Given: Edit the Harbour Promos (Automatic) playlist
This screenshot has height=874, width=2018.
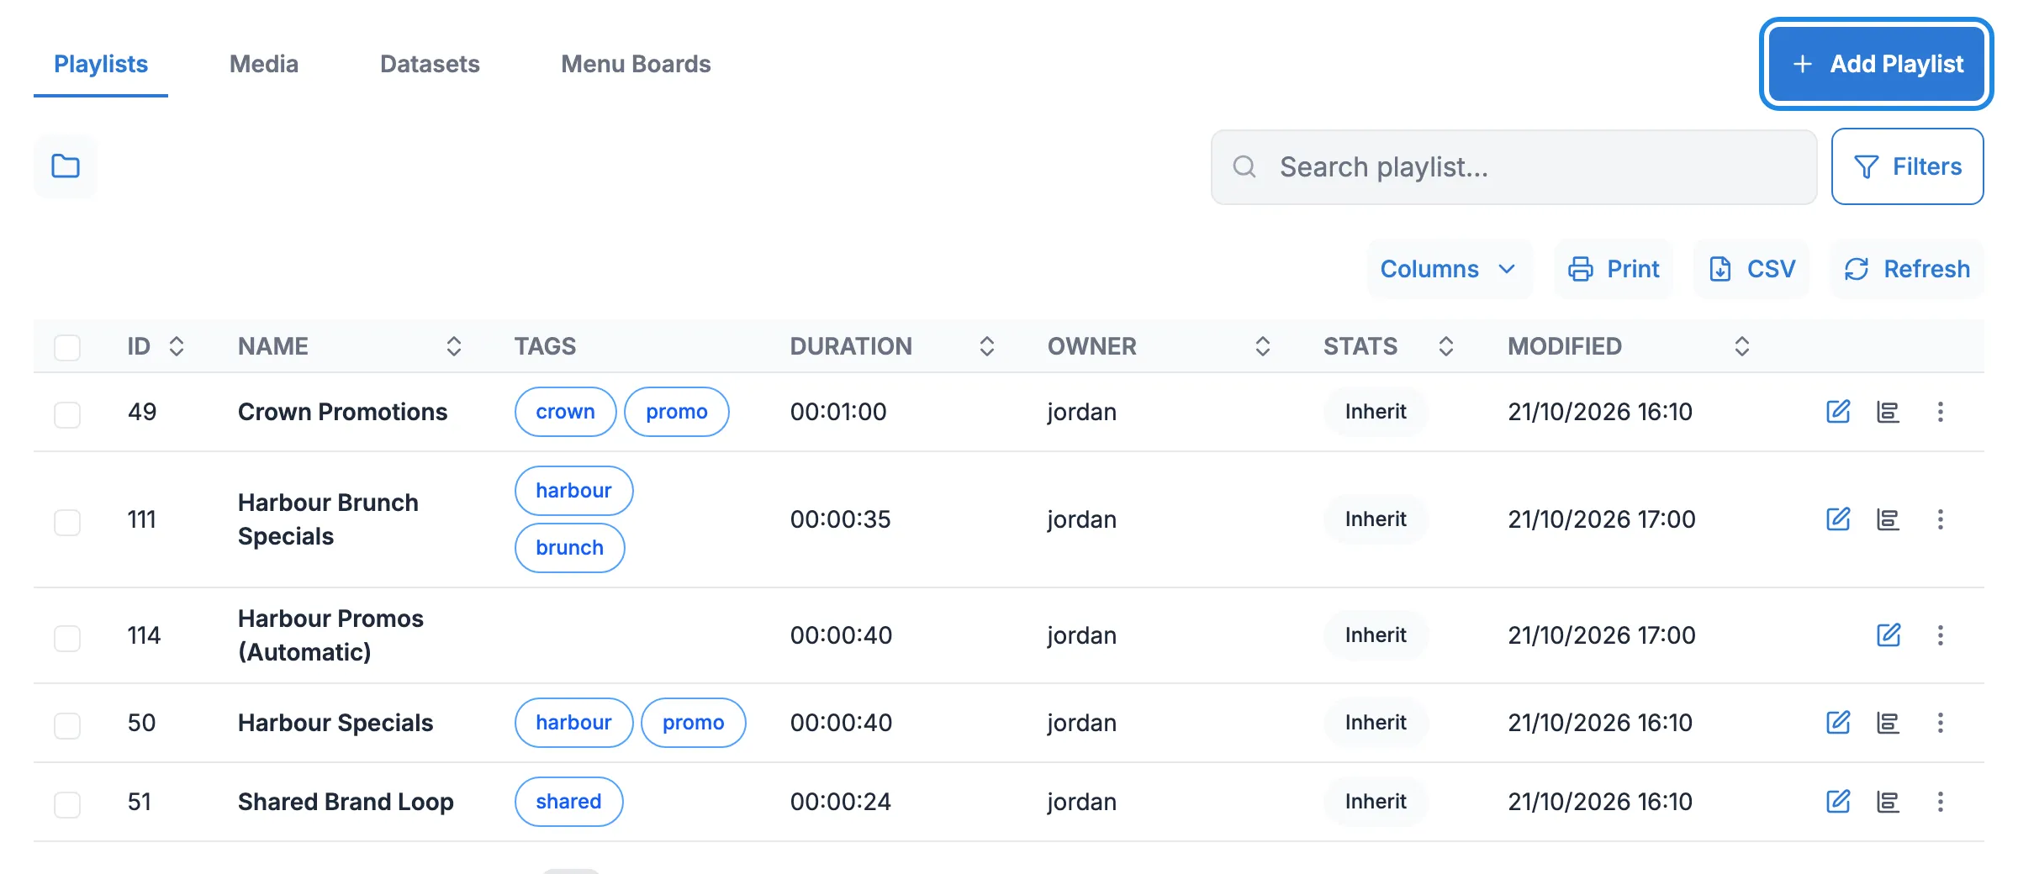Looking at the screenshot, I should click(1889, 635).
